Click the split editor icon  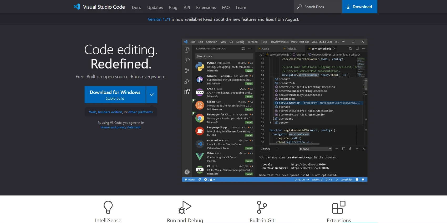click(x=357, y=49)
